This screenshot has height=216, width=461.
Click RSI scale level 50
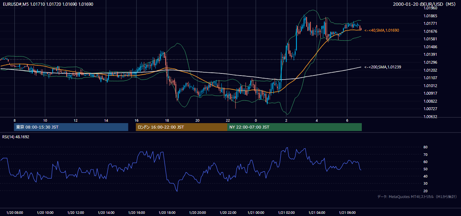(425, 169)
